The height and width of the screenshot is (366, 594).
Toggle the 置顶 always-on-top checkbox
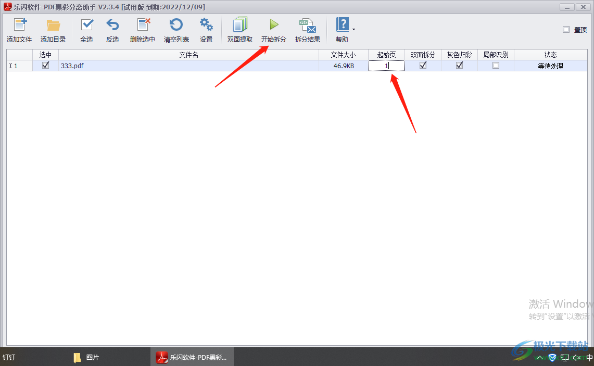(566, 30)
